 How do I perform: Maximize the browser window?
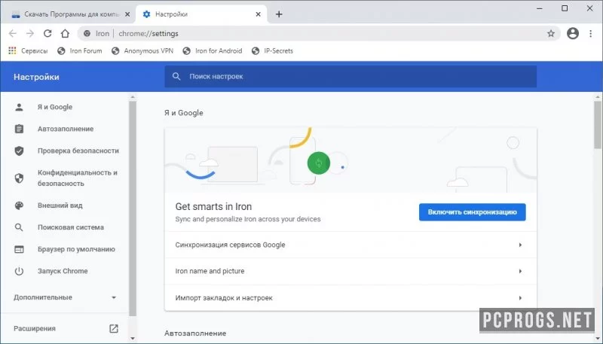click(565, 8)
